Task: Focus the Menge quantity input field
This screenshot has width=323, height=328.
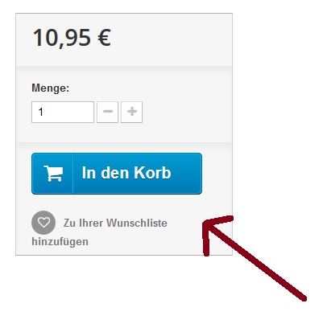Action: tap(63, 112)
